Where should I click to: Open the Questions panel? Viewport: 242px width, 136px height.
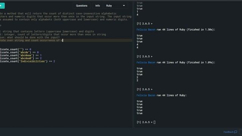(x=82, y=6)
